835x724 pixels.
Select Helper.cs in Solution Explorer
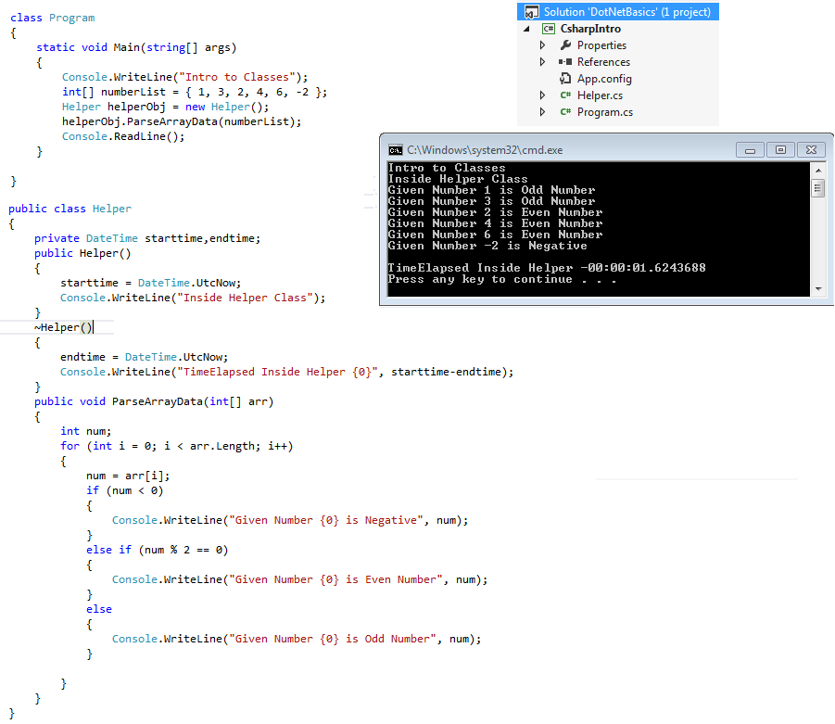tap(600, 95)
